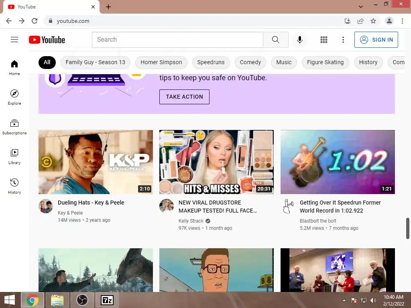The image size is (411, 308).
Task: Reload the page
Action: tap(35, 21)
